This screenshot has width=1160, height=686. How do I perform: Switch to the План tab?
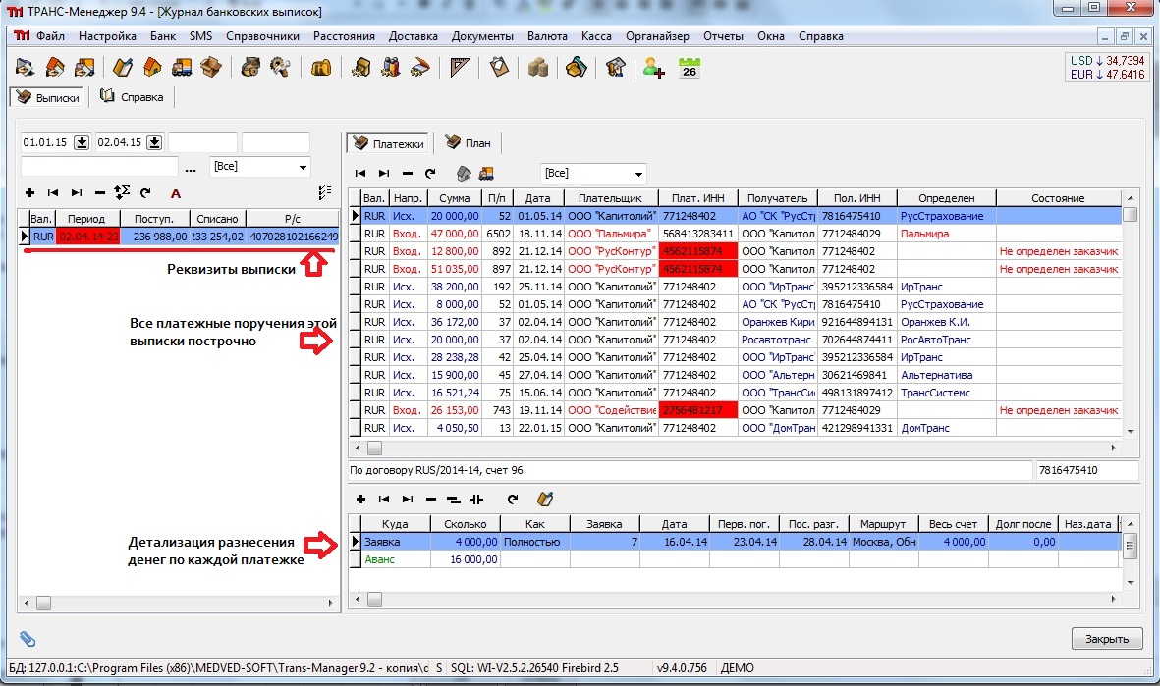(x=468, y=142)
